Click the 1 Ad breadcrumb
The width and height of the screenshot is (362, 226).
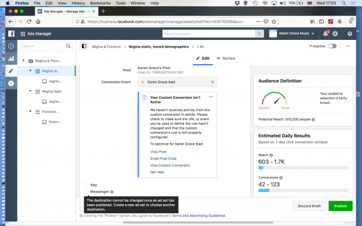pyautogui.click(x=200, y=47)
